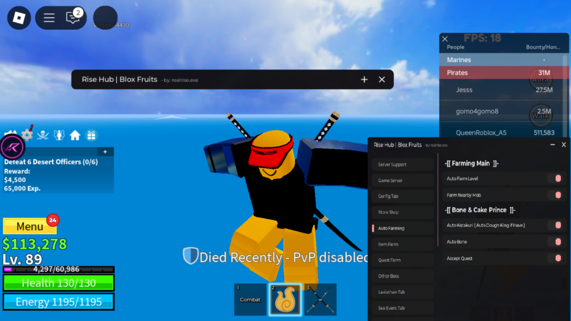Click the experience progress bar 4,297/60,986

click(59, 269)
